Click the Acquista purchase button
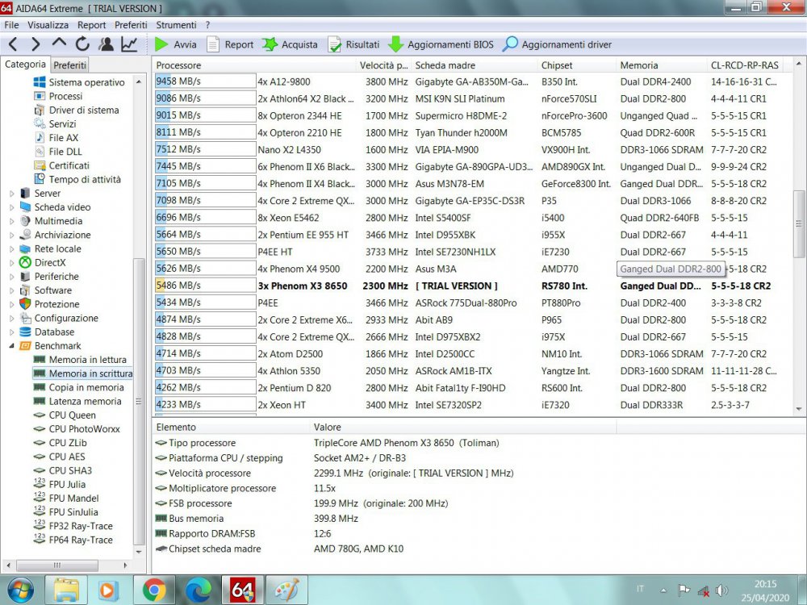Viewport: 807px width, 605px height. (x=291, y=45)
